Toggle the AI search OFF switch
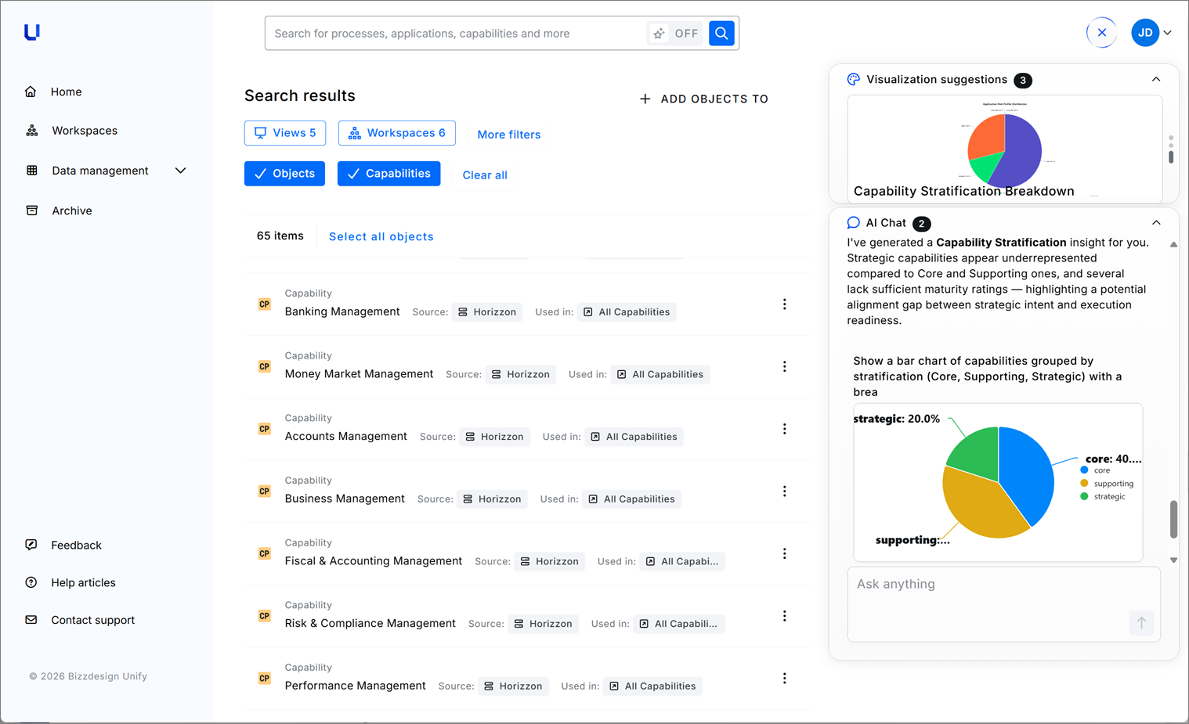 pos(675,34)
